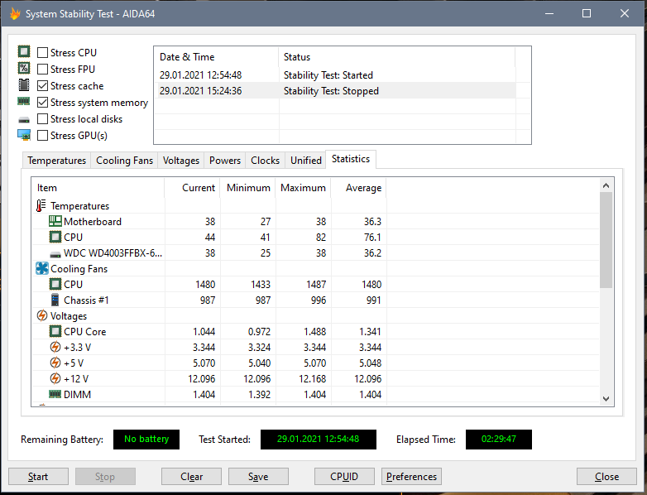The image size is (647, 495).
Task: Select the Stability Test: Stopped log row
Action: tap(335, 91)
